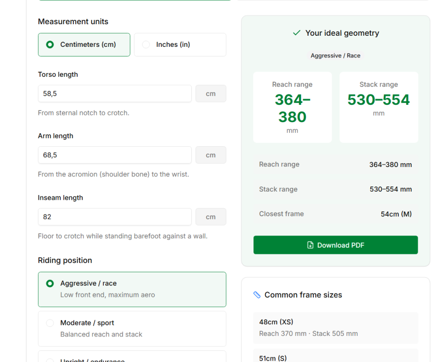
Task: Focus the Arm length input field
Action: 114,155
